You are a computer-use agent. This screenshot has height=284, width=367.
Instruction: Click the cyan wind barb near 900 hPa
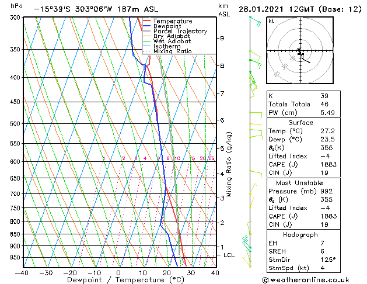pos(246,241)
